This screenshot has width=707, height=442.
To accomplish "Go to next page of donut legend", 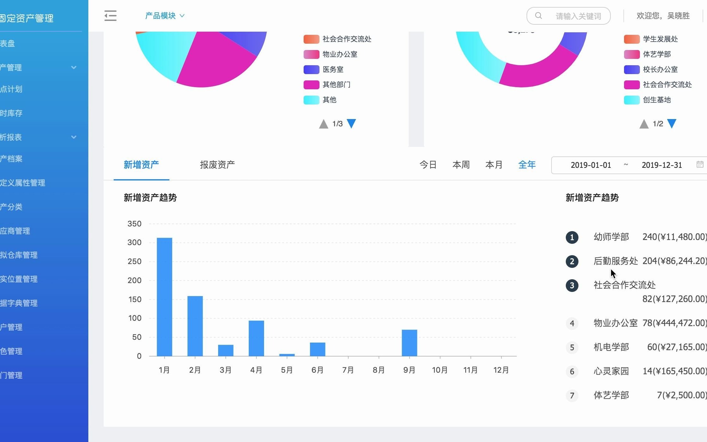I will coord(672,123).
